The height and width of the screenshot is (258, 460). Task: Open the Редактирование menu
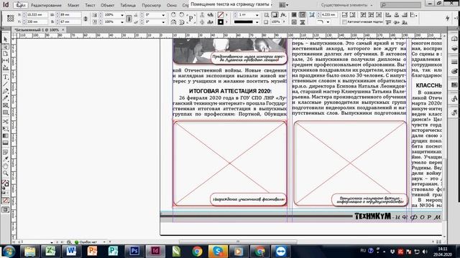46,5
